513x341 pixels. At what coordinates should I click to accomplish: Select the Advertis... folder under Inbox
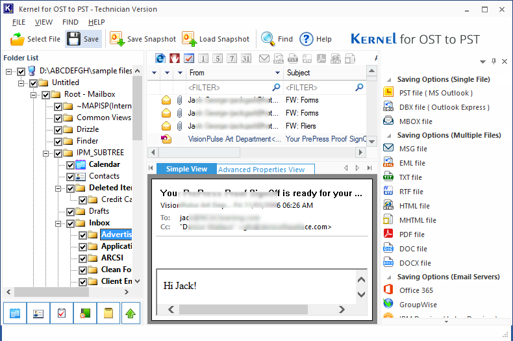[x=116, y=234]
